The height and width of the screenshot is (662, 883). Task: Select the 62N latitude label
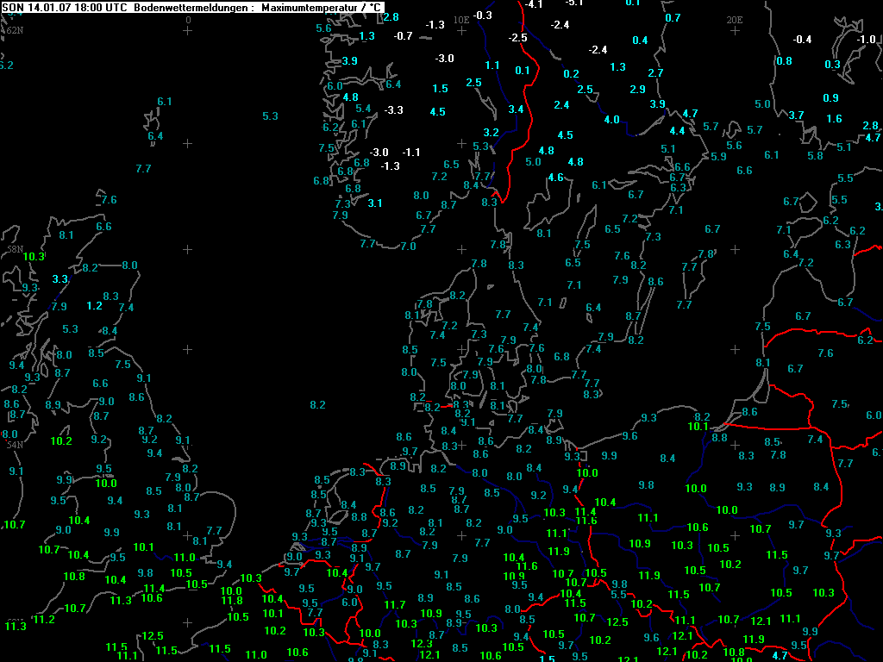click(14, 30)
